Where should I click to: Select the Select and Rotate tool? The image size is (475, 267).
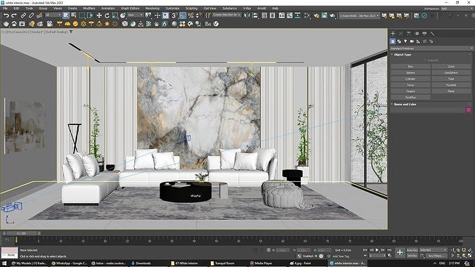pyautogui.click(x=107, y=15)
